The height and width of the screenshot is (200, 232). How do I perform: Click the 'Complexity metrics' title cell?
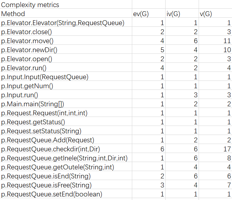click(x=30, y=5)
